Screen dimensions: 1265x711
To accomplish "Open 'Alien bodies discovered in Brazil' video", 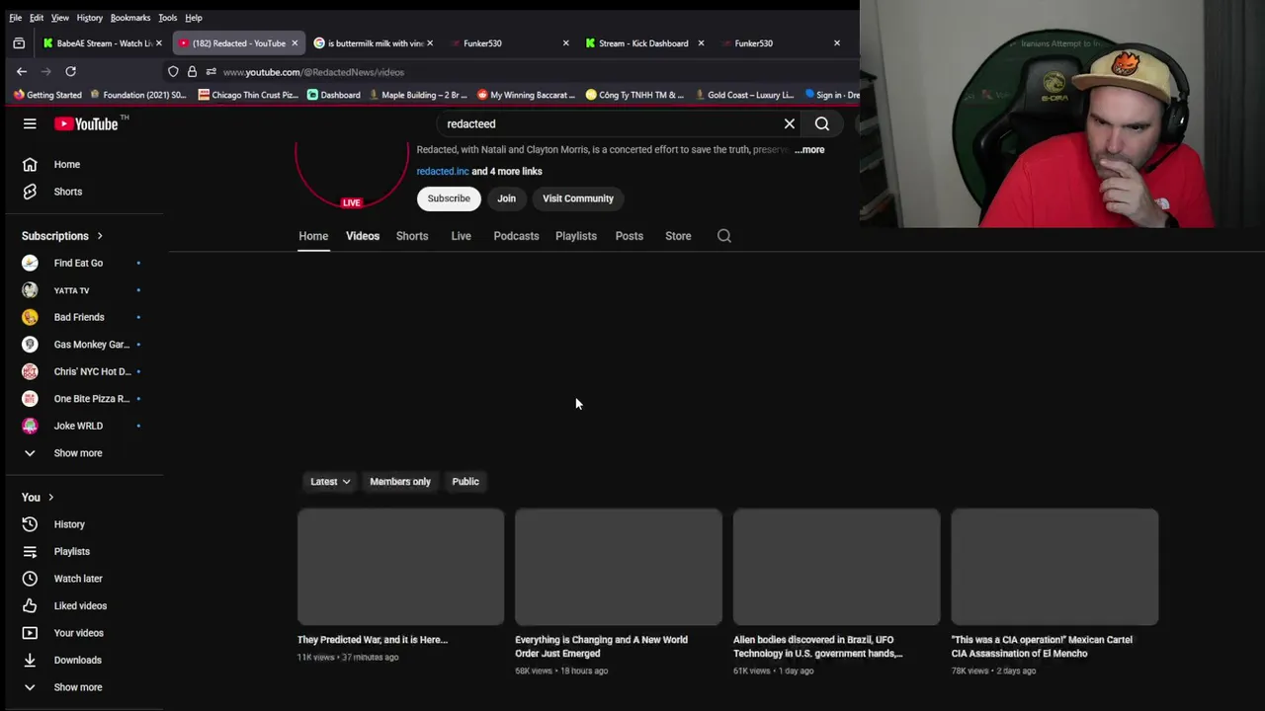I will [x=817, y=647].
